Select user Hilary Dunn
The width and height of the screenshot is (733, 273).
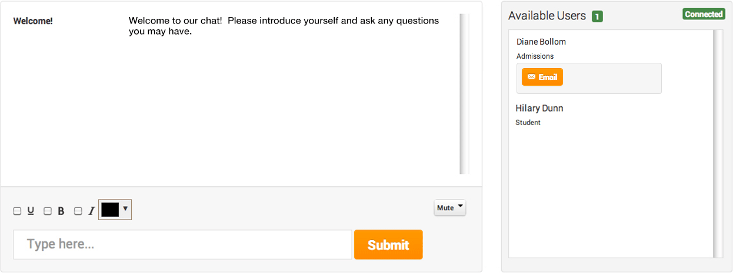(x=539, y=108)
